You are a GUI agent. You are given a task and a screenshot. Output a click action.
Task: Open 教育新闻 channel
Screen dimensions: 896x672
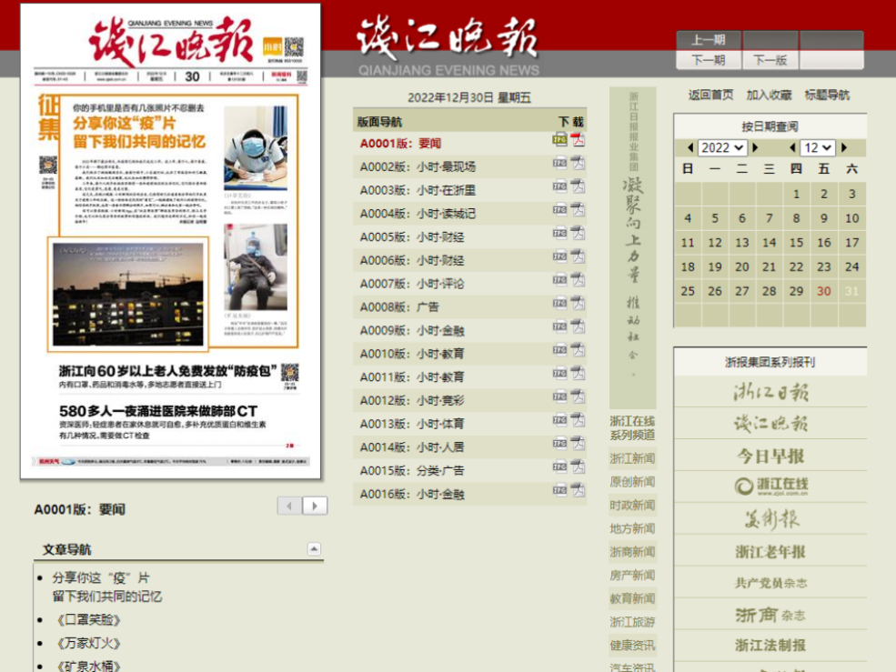(x=632, y=599)
